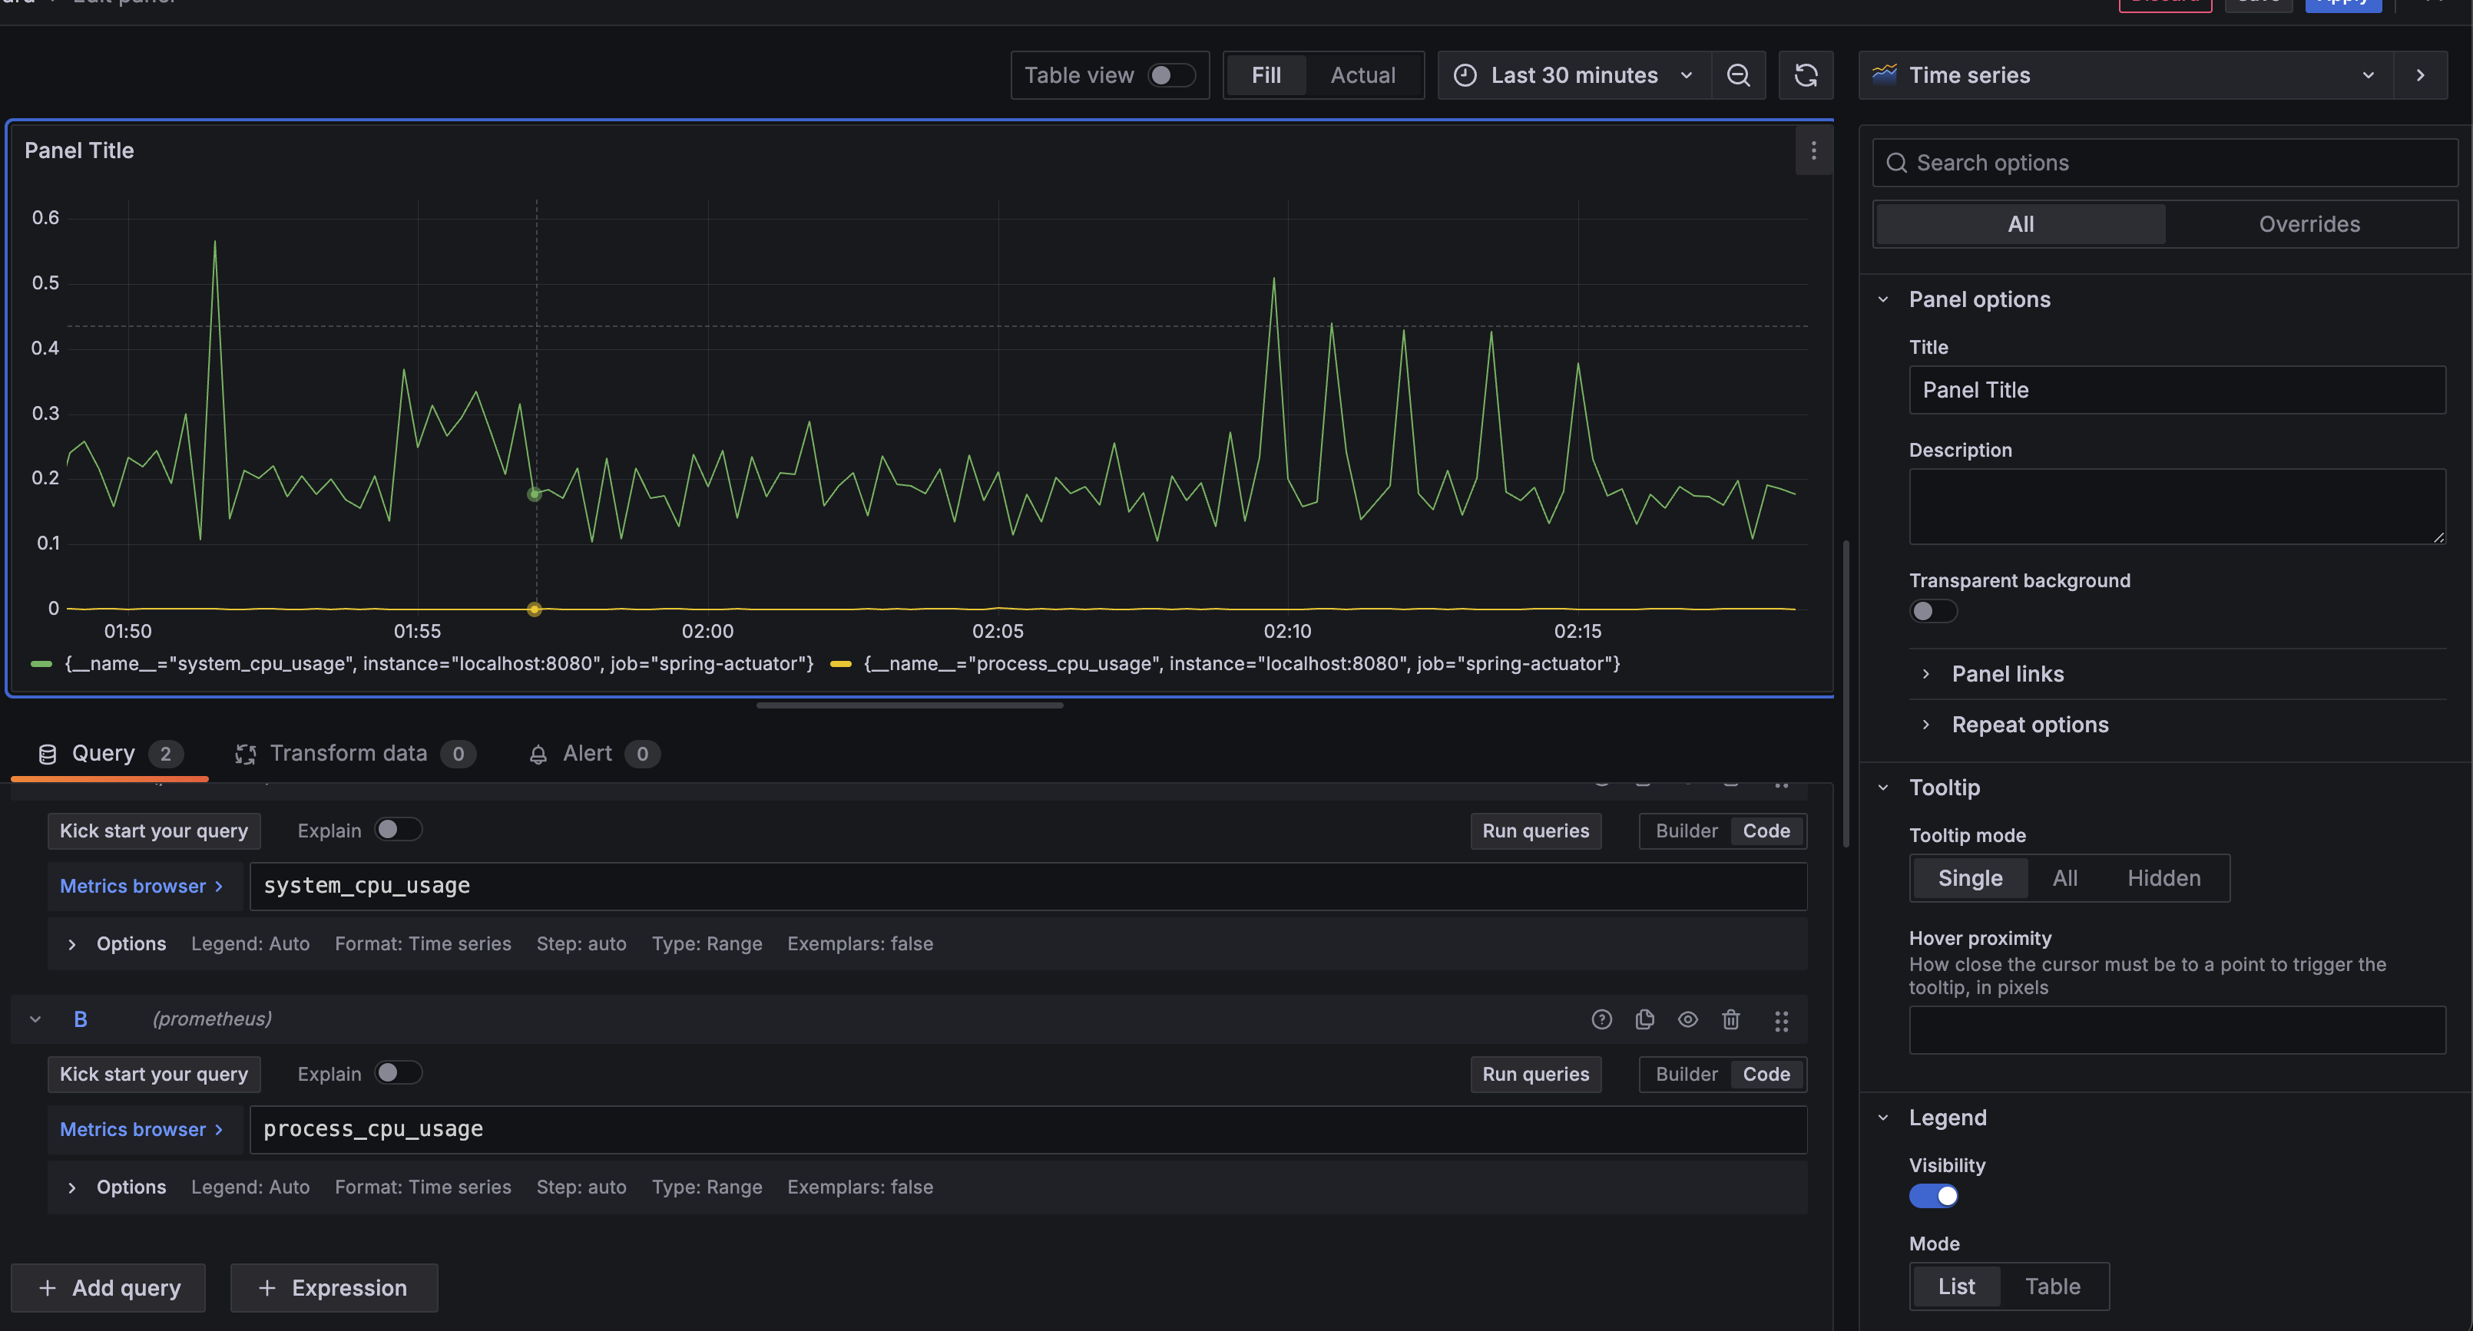Click the plus icon on Expression
This screenshot has height=1331, width=2473.
[x=267, y=1288]
